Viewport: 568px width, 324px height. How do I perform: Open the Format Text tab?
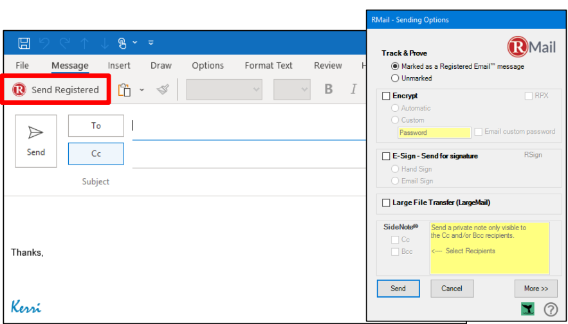point(268,66)
